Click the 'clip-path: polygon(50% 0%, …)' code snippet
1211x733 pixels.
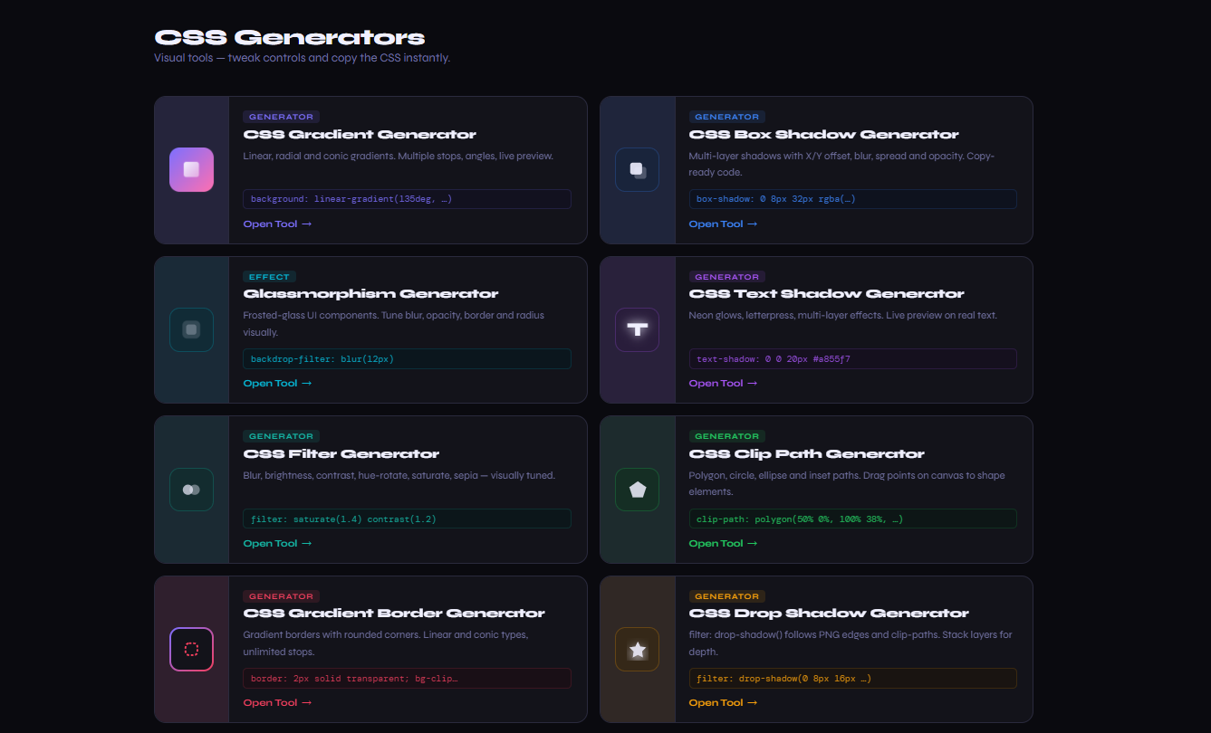tap(852, 519)
